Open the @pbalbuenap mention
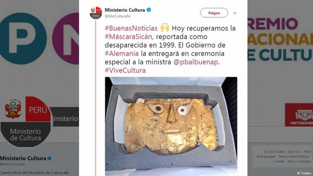 click(x=196, y=62)
